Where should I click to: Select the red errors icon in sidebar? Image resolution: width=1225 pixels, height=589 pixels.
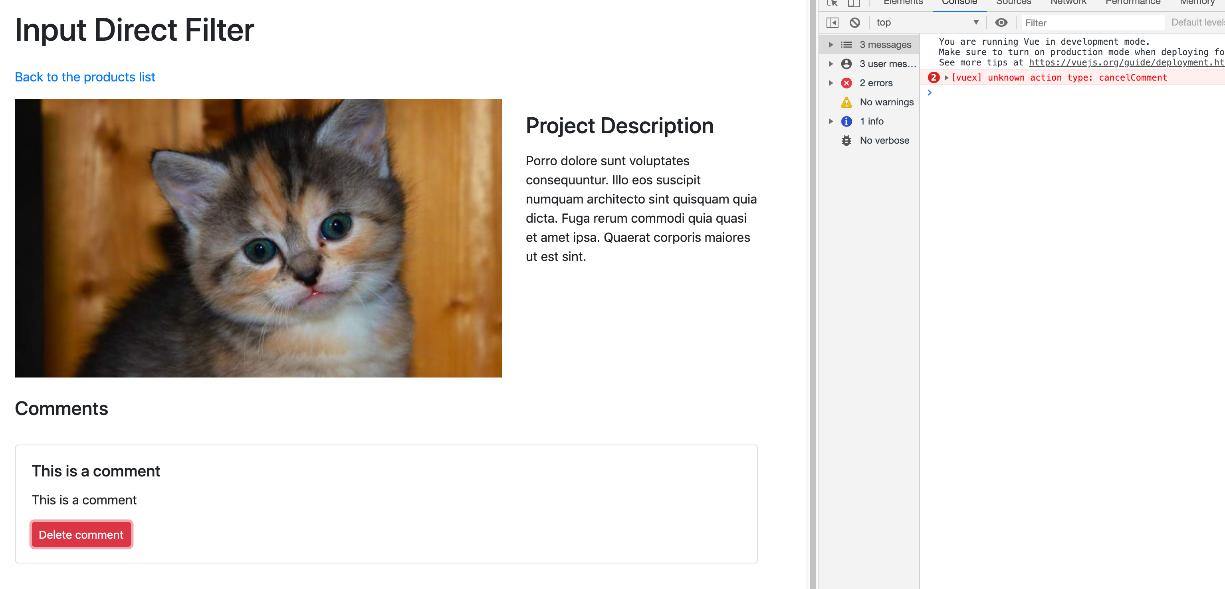coord(846,83)
